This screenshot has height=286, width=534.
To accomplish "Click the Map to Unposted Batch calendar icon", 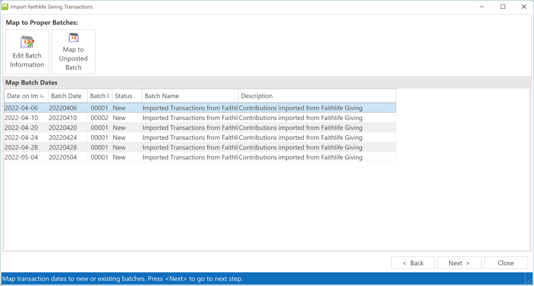I will tap(73, 38).
